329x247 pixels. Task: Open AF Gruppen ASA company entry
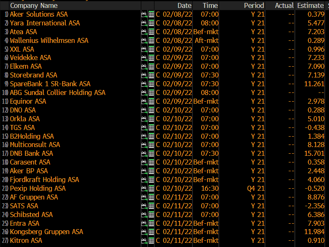click(x=34, y=197)
